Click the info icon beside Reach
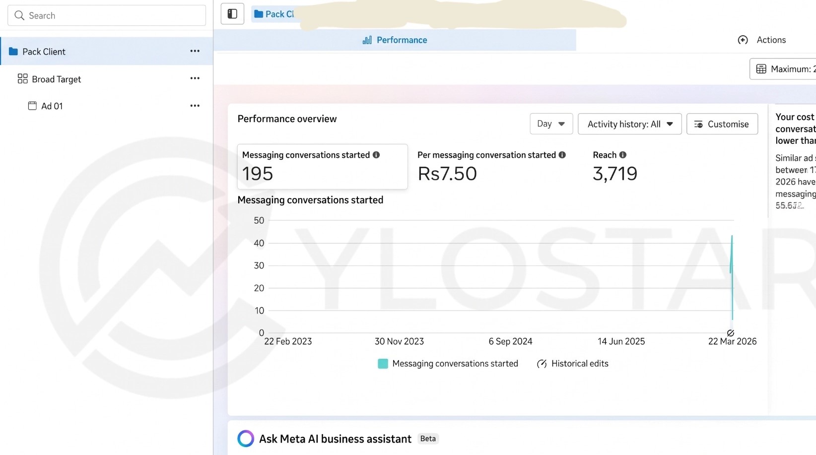This screenshot has width=816, height=455. click(622, 155)
